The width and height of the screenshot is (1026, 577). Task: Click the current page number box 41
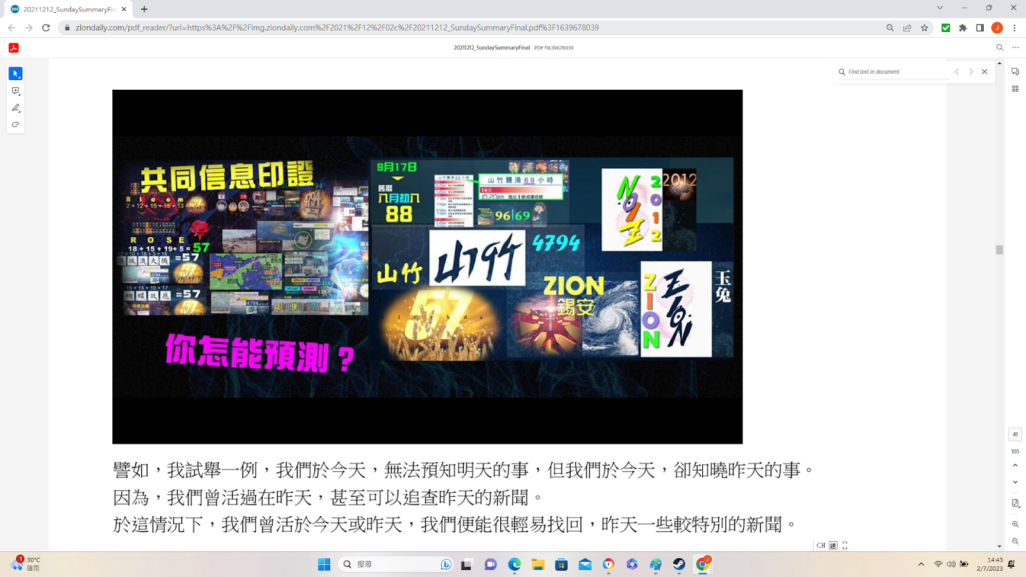point(1015,434)
